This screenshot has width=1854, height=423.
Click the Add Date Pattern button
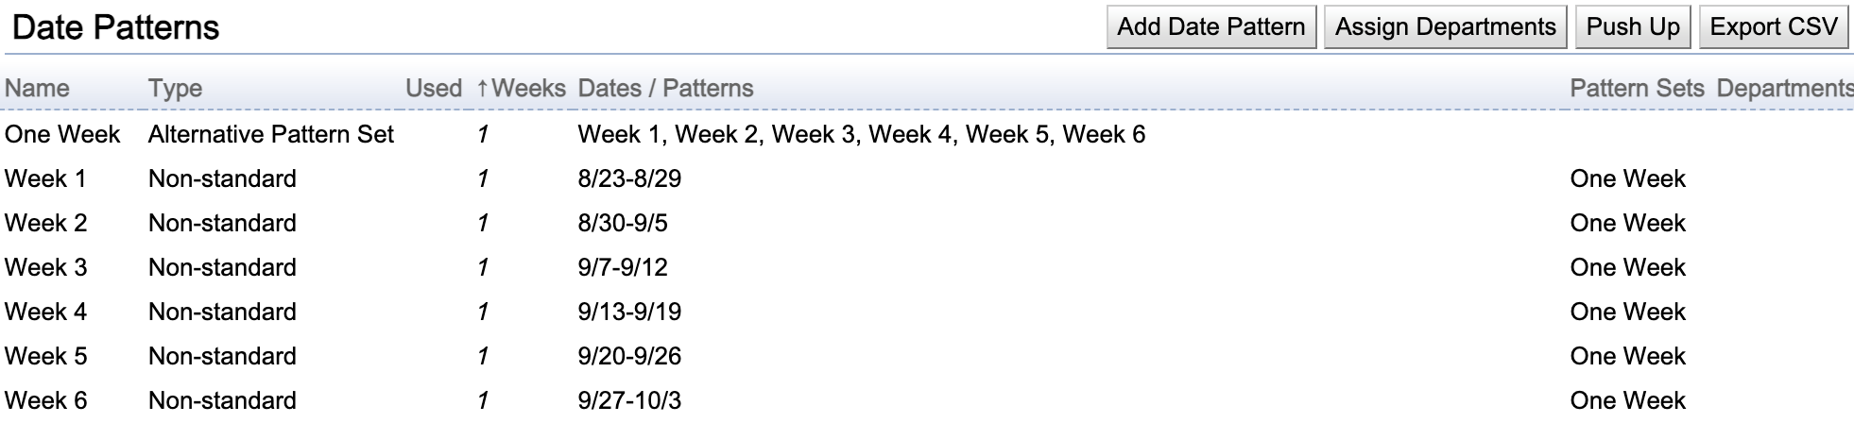point(1210,26)
